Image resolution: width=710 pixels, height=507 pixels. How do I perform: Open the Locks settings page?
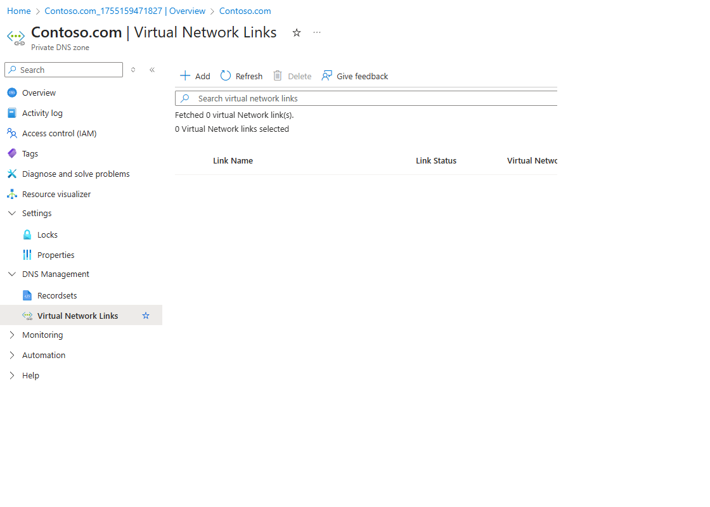point(48,235)
